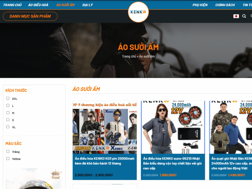
Task: Toggle the Yellow color filter option
Action: [8, 159]
